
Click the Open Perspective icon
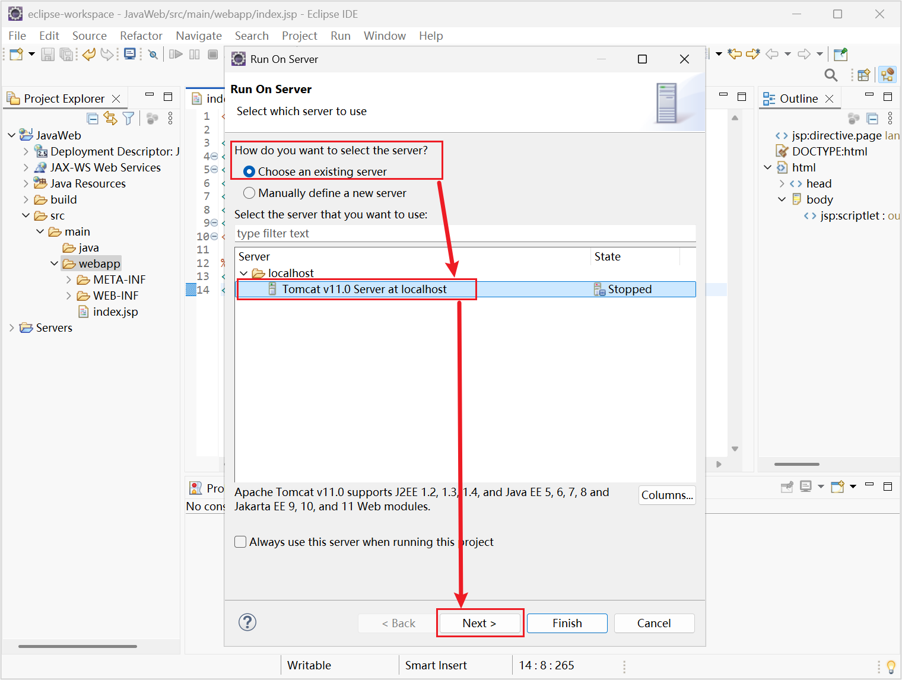(x=864, y=75)
